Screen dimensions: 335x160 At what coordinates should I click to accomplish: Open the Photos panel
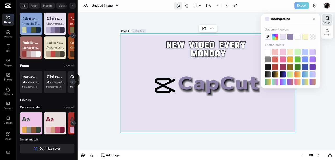click(x=8, y=77)
